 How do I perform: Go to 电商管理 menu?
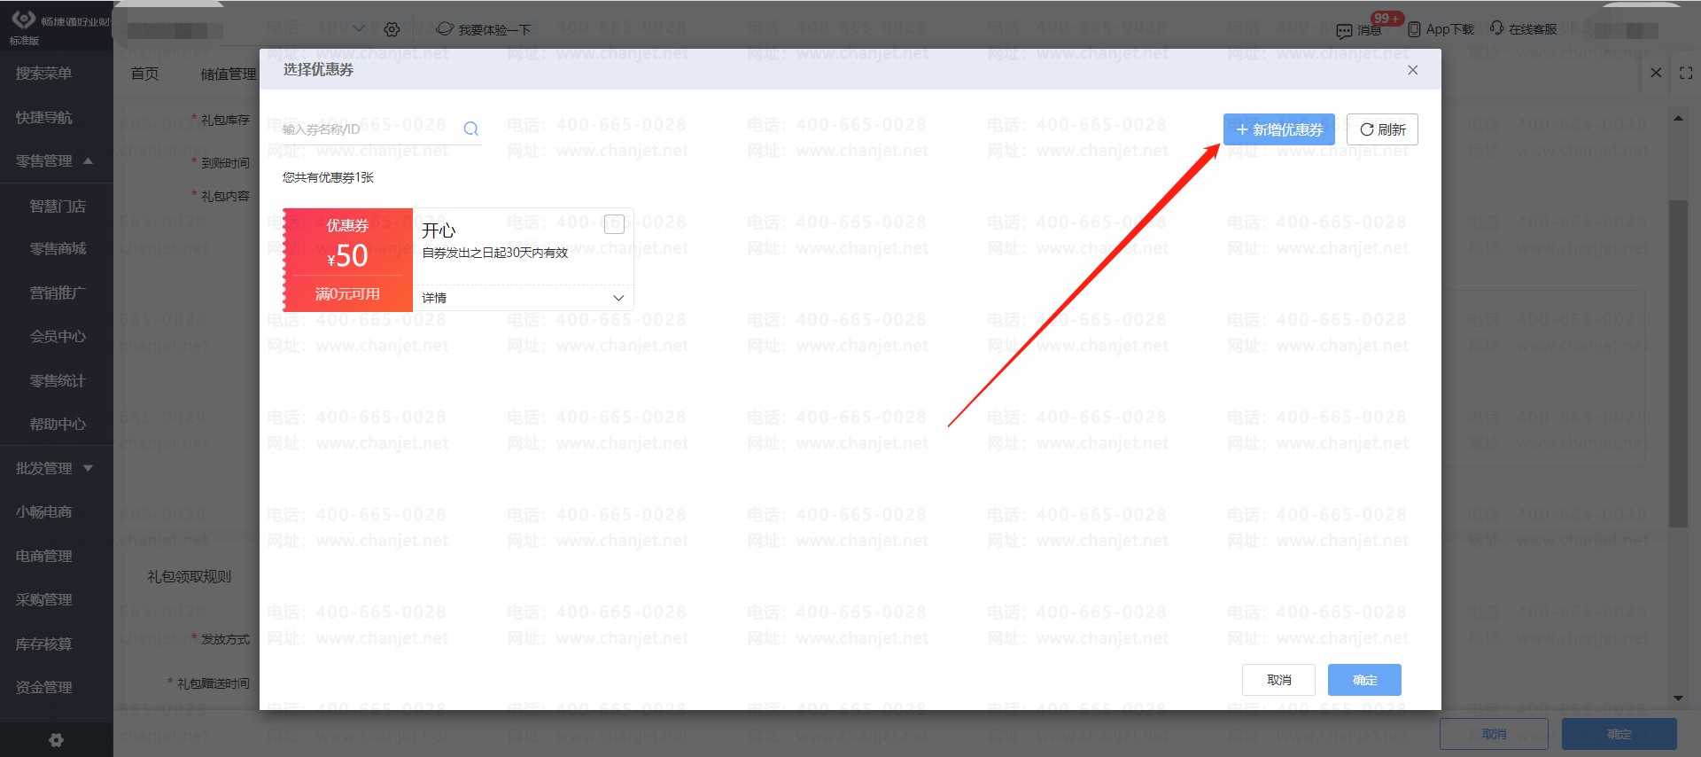coord(43,556)
